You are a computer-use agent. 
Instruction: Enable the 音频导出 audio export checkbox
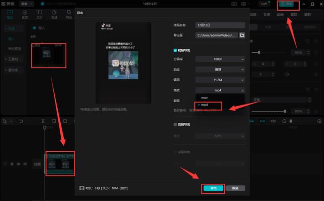click(x=175, y=124)
